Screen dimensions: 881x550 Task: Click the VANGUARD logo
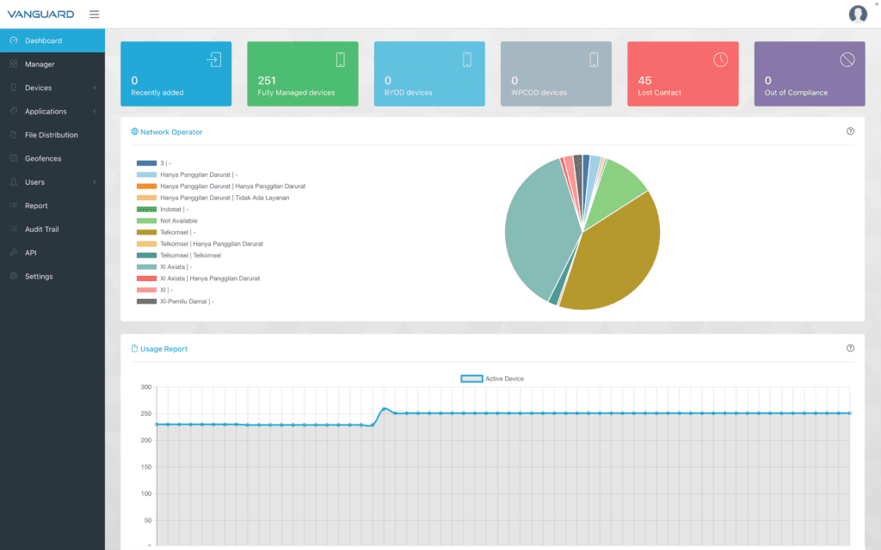click(x=40, y=14)
